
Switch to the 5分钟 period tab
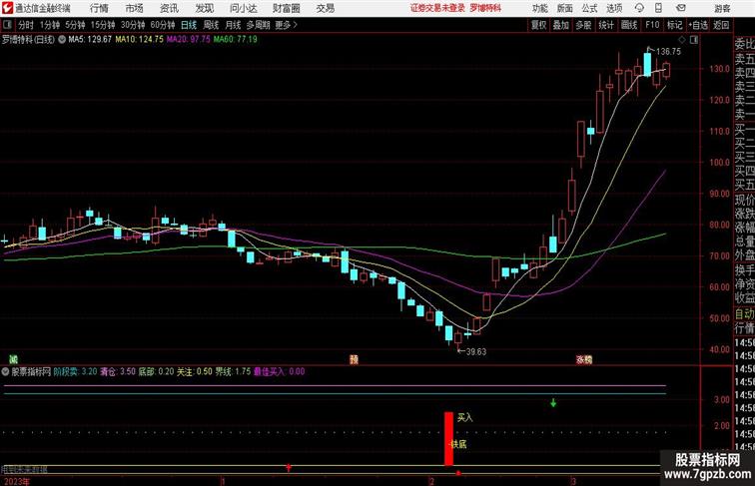[75, 25]
